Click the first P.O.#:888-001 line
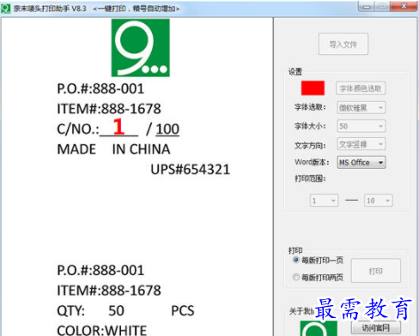The height and width of the screenshot is (336, 419). [x=100, y=89]
